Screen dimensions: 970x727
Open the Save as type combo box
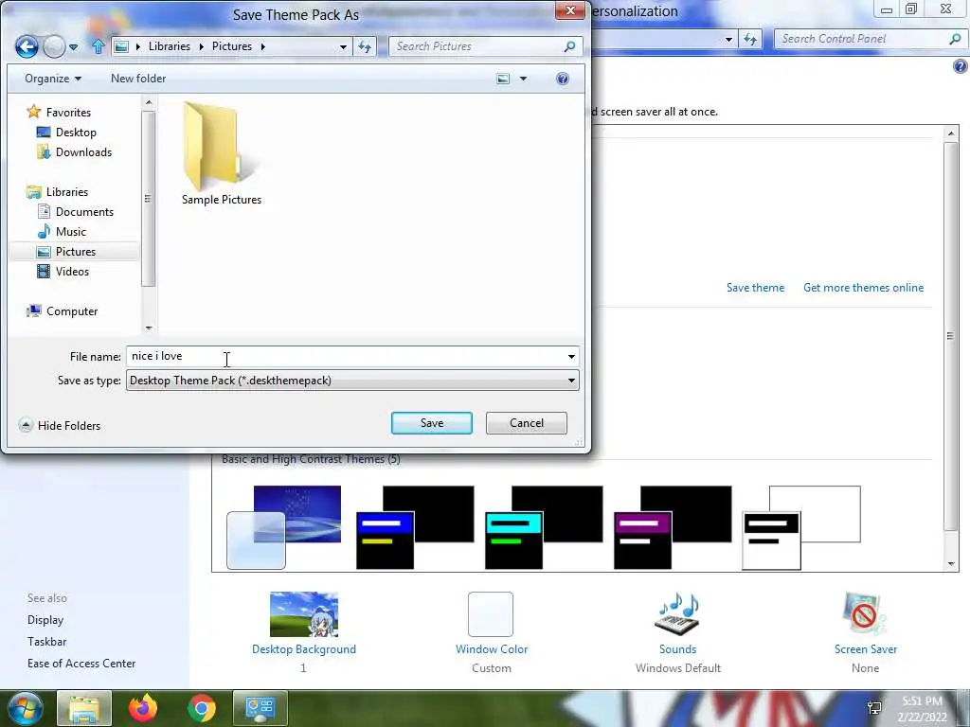(x=352, y=381)
